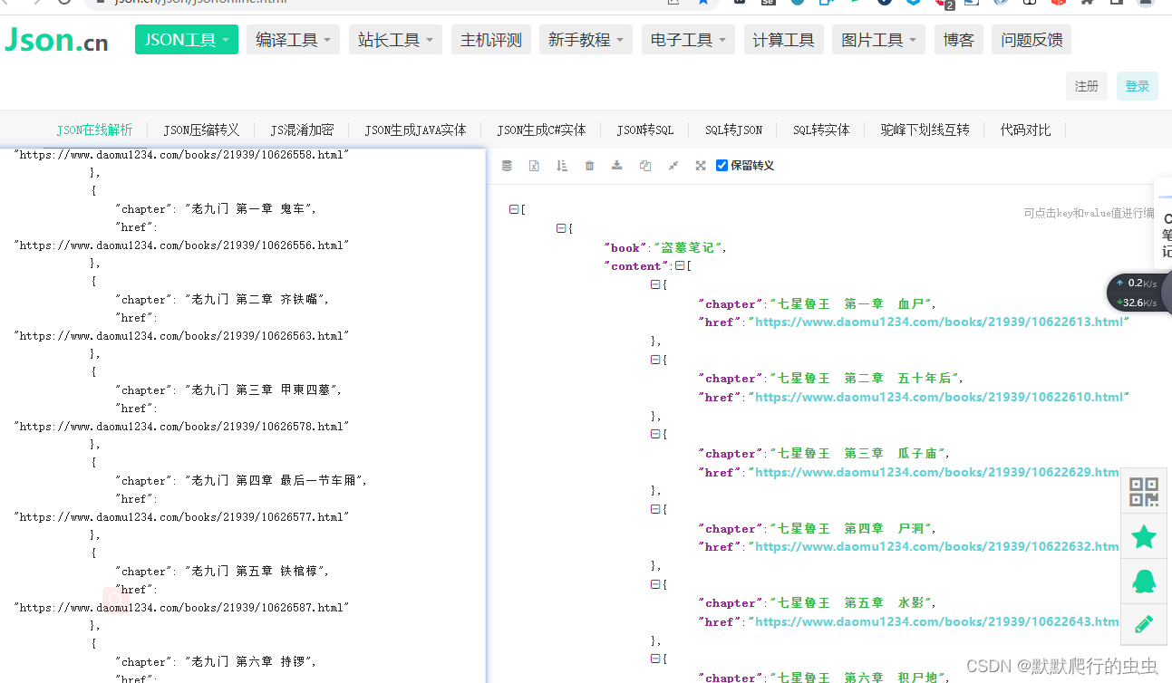
Task: Switch to the 代码对比 tab
Action: pos(1025,130)
